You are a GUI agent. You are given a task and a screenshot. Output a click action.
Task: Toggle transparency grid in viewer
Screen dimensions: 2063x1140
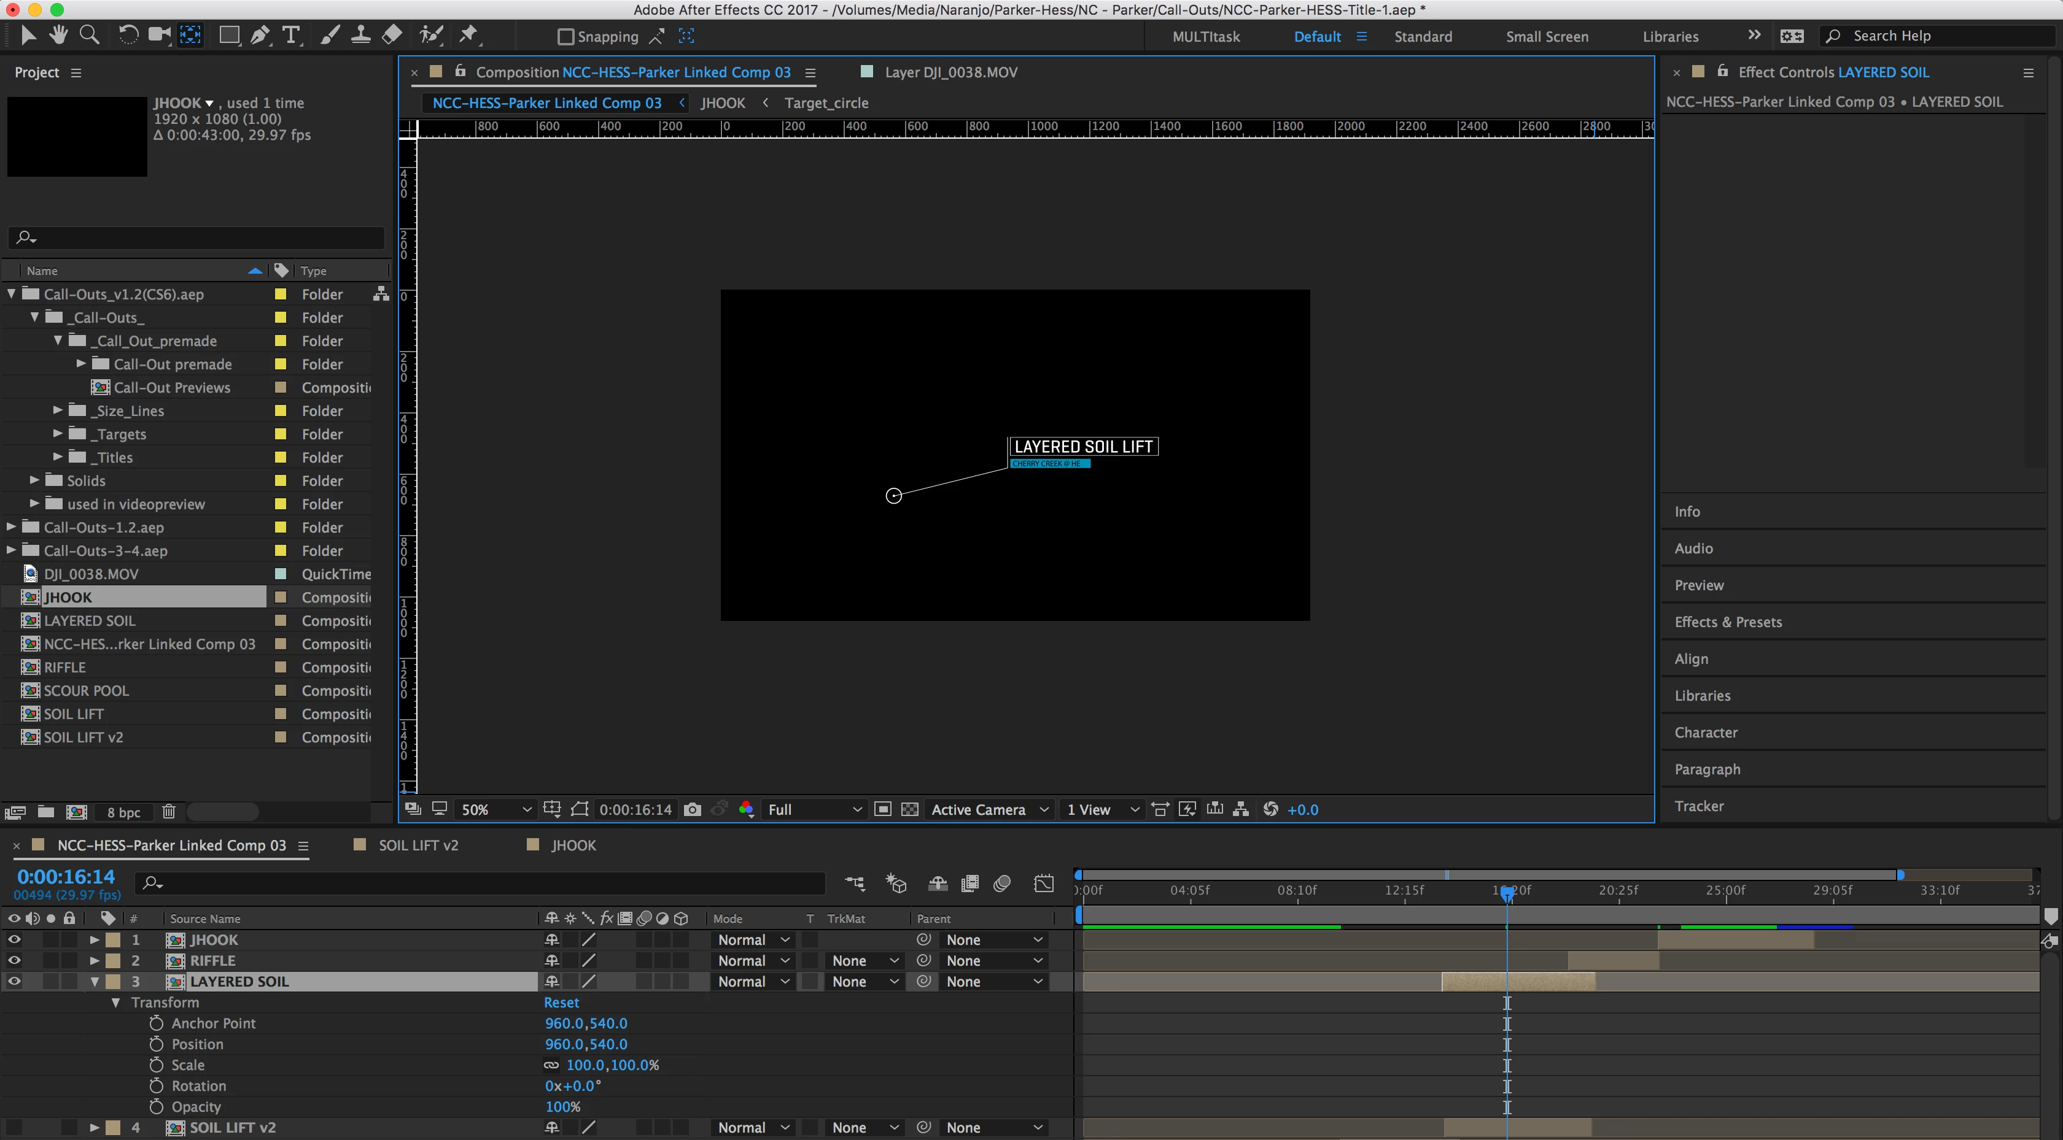[910, 809]
